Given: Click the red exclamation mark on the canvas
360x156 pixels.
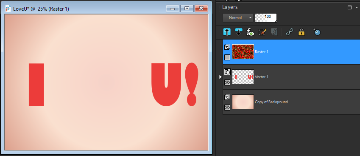Looking at the screenshot, I should 192,84.
